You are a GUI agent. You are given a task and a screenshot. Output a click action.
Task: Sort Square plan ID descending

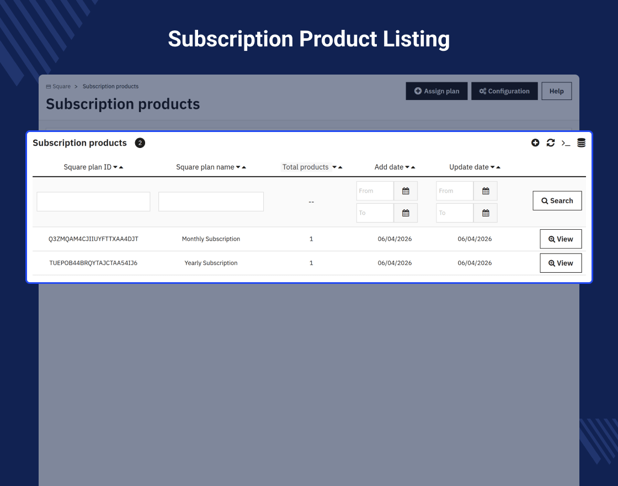pyautogui.click(x=115, y=167)
